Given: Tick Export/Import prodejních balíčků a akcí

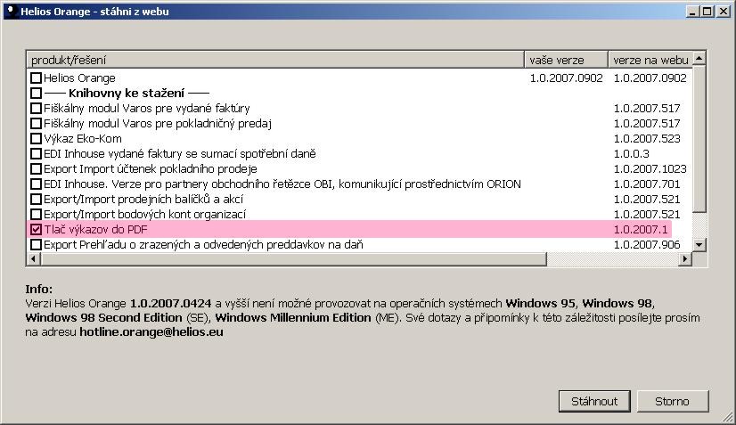Looking at the screenshot, I should (x=36, y=199).
